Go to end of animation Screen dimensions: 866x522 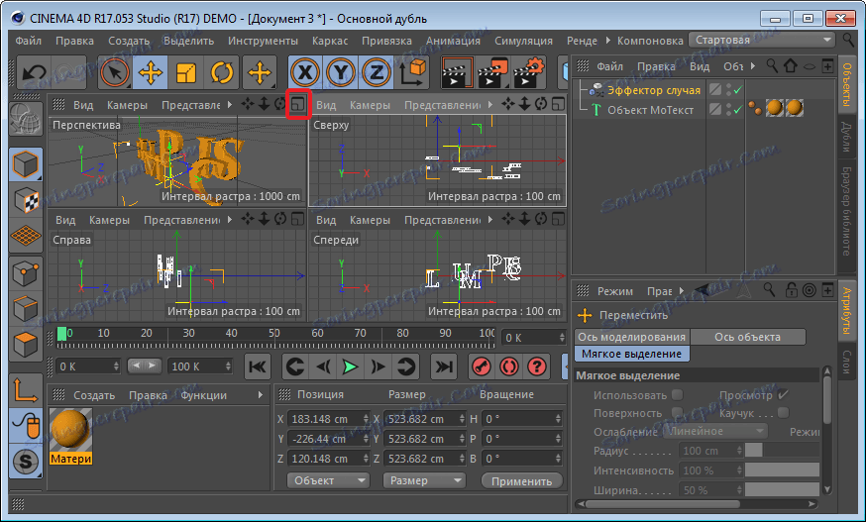point(444,366)
